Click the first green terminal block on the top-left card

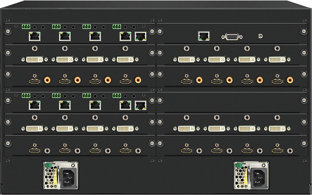pos(26,27)
